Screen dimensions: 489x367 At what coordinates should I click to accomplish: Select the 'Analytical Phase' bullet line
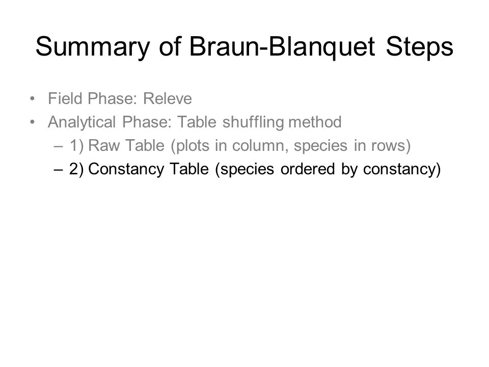click(x=195, y=122)
